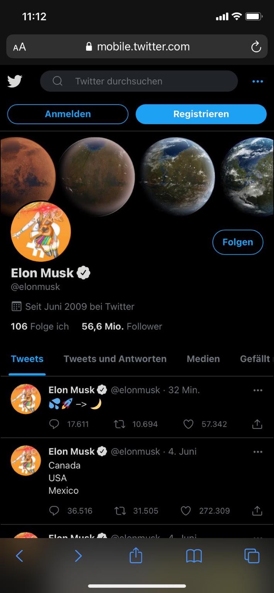
Task: Open the 56,6 Mio. Follower link
Action: (x=122, y=326)
